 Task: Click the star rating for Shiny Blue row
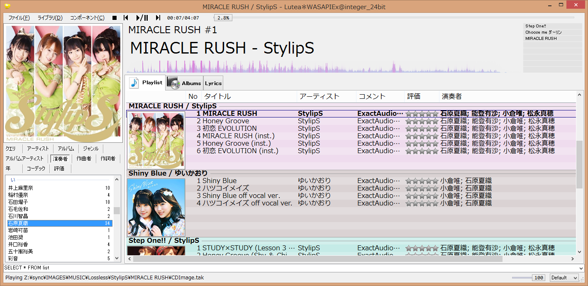(422, 181)
